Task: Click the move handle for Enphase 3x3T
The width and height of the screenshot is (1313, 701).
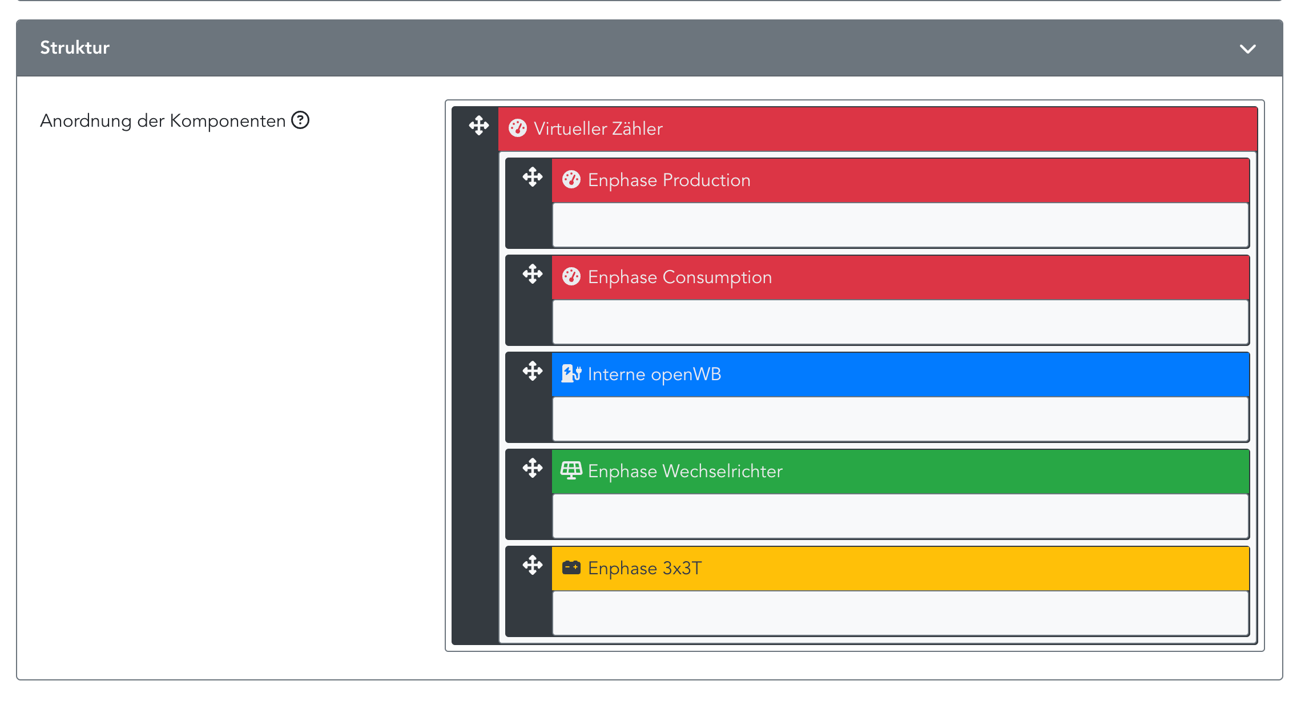Action: [532, 565]
